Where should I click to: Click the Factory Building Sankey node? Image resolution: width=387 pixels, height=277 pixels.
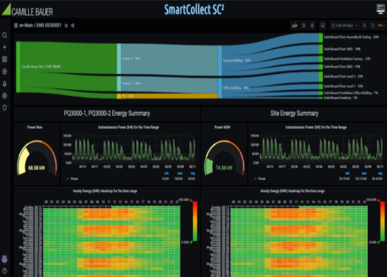[220, 60]
